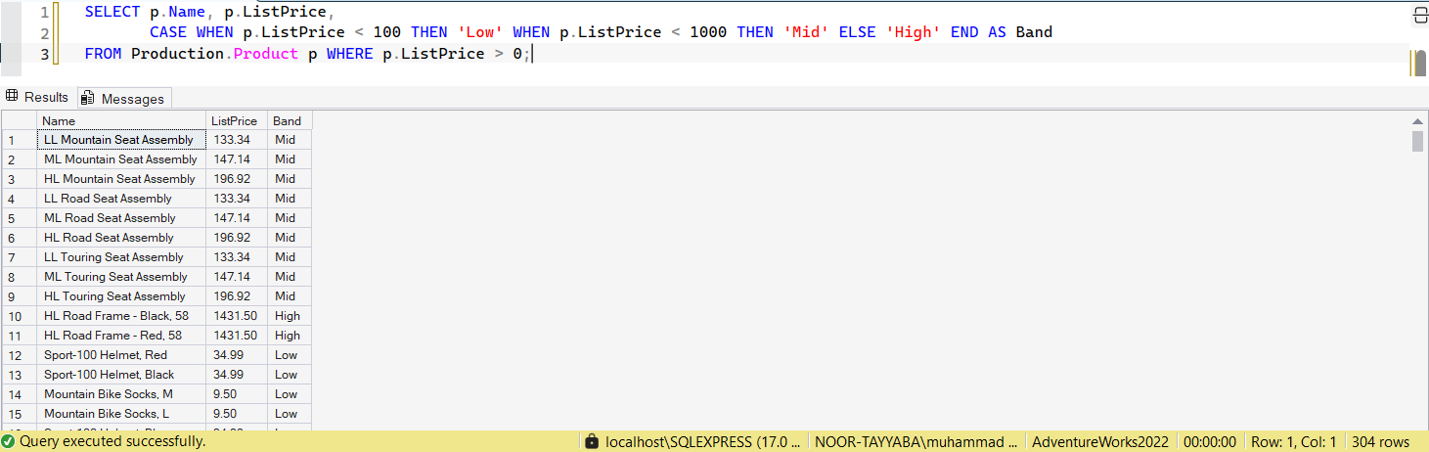This screenshot has height=452, width=1429.
Task: Click line number 2 in the editor
Action: (x=44, y=33)
